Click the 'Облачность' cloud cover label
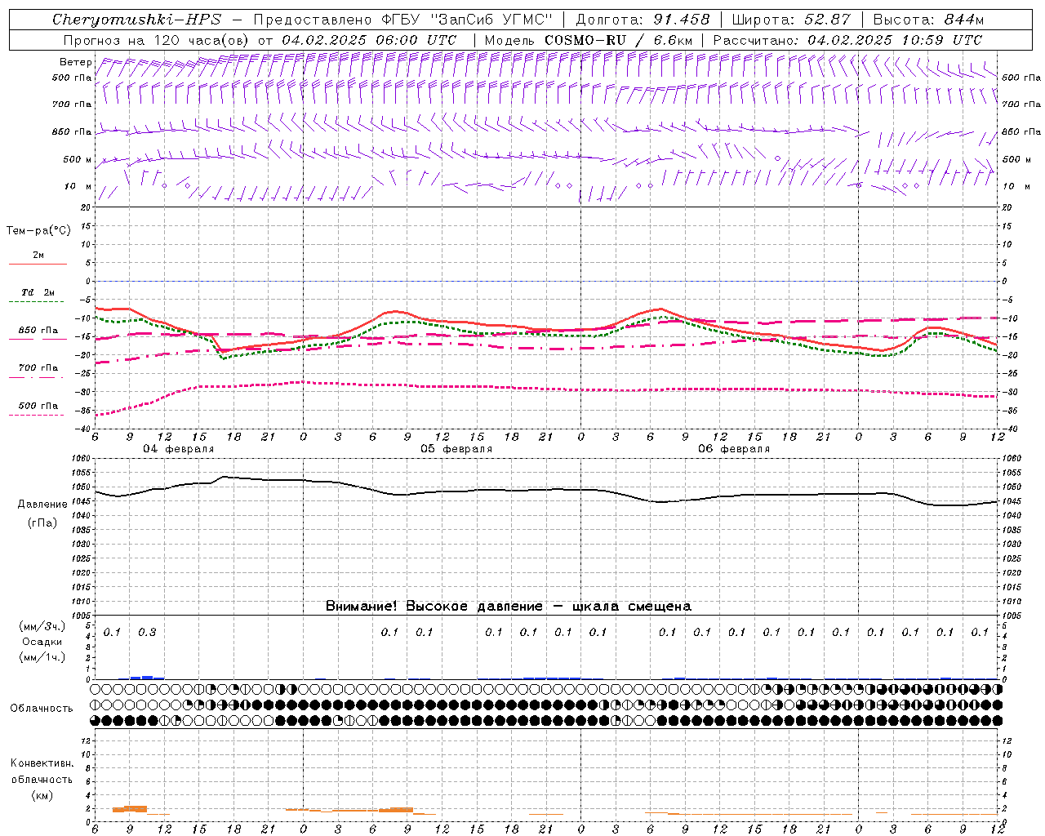 tap(42, 709)
